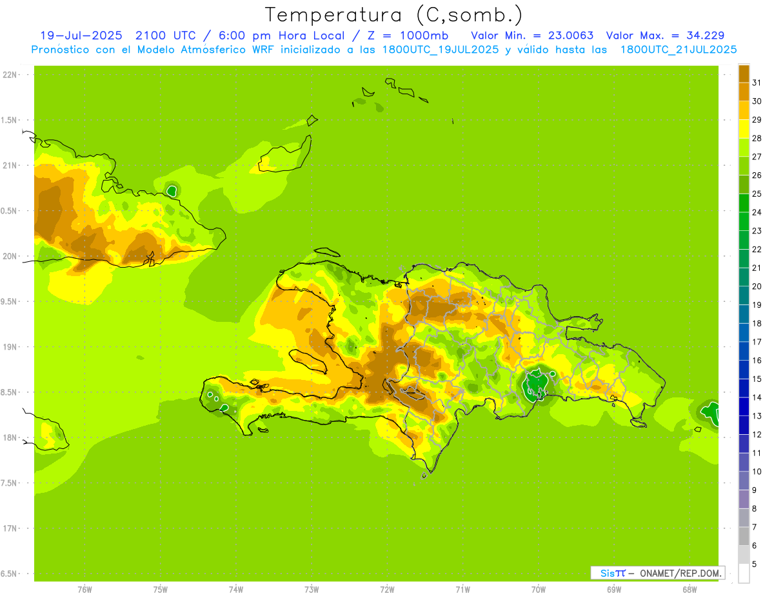774x598 pixels.
Task: Click the "17N" latitude label
Action: click(x=10, y=528)
